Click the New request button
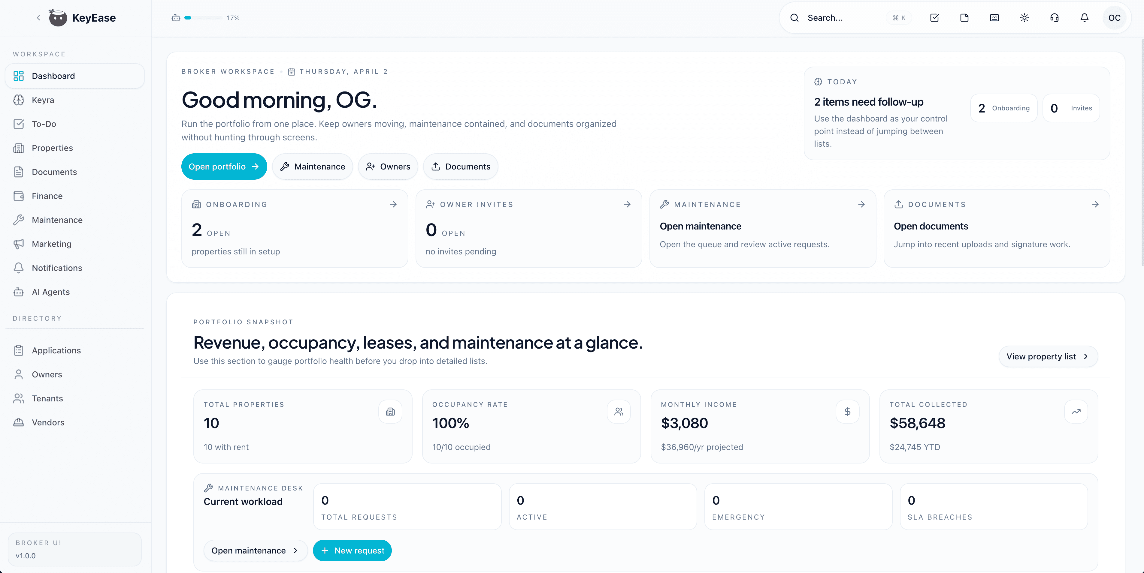Image resolution: width=1144 pixels, height=573 pixels. click(x=352, y=550)
